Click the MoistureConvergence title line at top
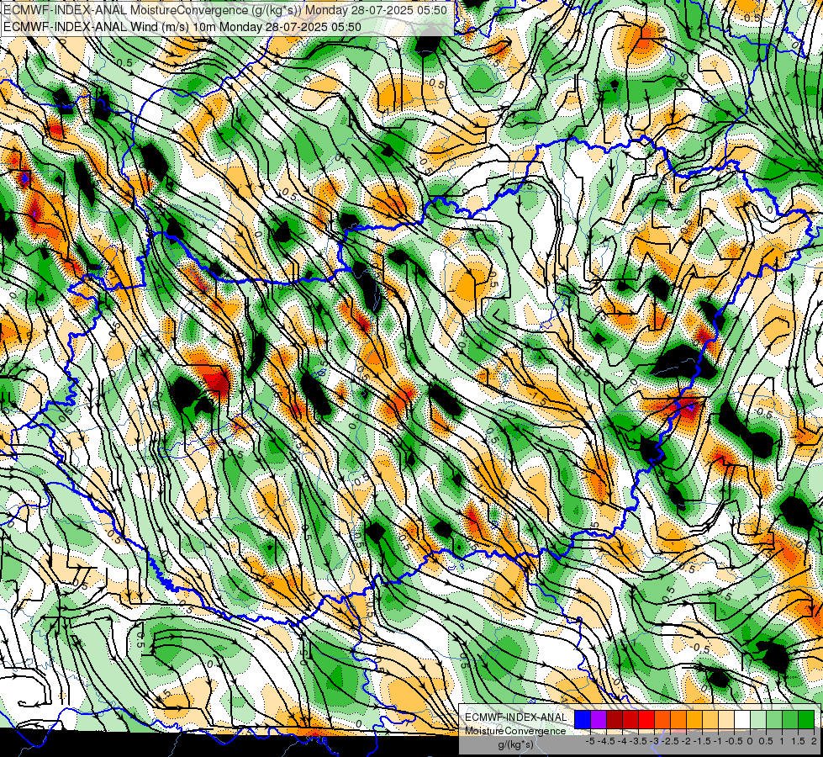The width and height of the screenshot is (823, 757). 225,10
